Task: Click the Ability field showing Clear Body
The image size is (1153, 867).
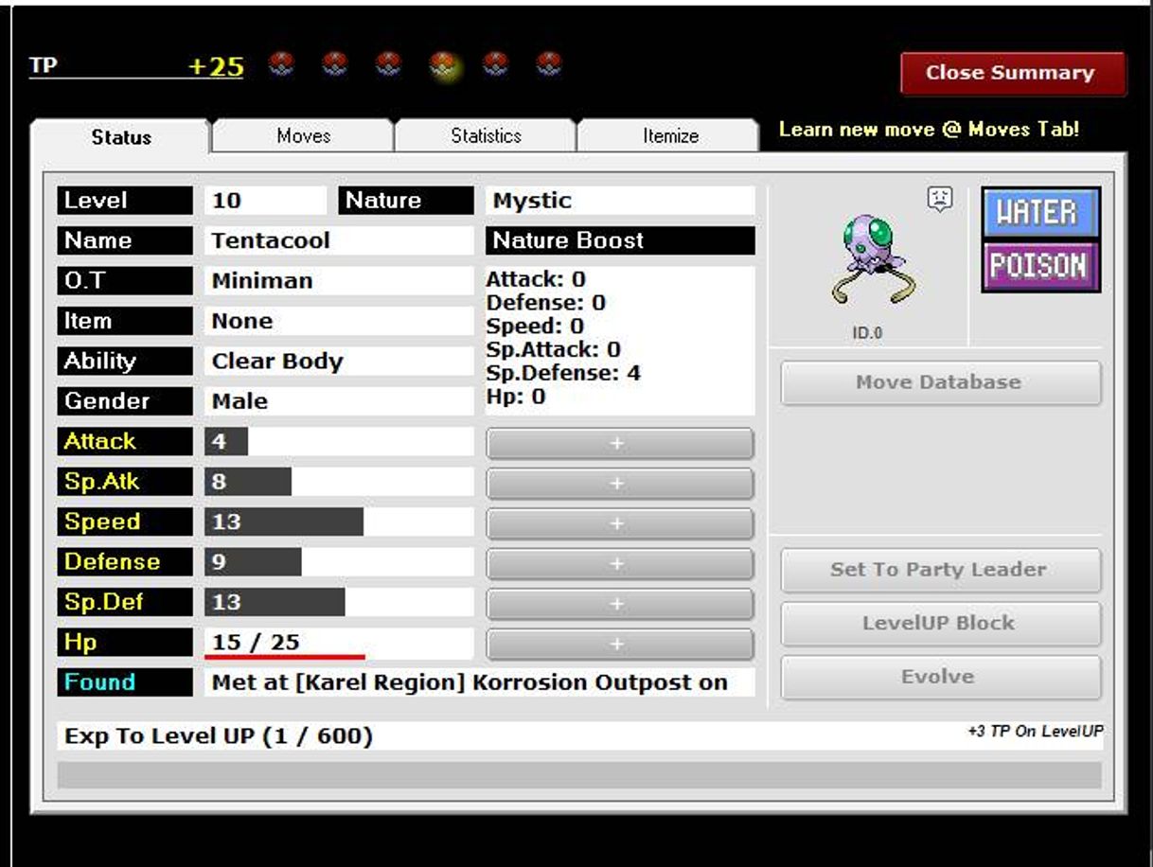Action: coord(339,362)
